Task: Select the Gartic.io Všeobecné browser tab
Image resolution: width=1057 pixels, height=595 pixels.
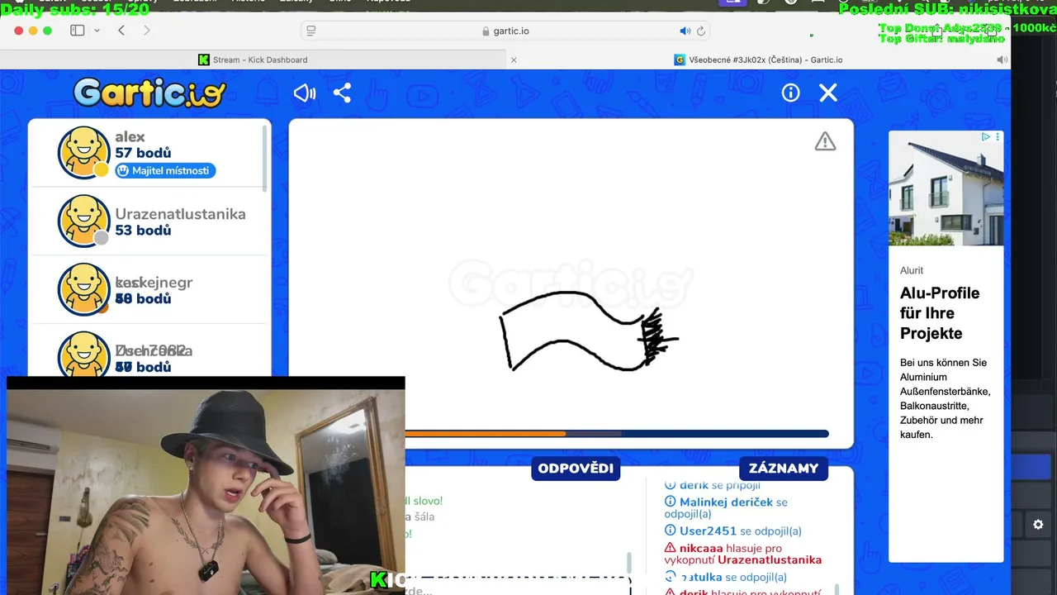Action: [x=758, y=59]
